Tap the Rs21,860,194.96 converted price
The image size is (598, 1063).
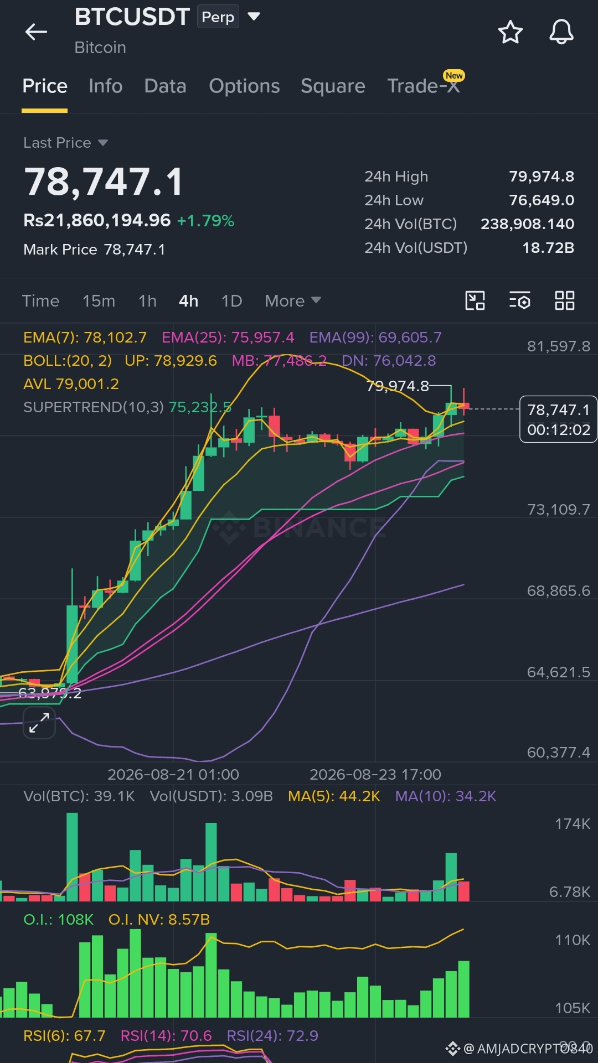tap(97, 220)
